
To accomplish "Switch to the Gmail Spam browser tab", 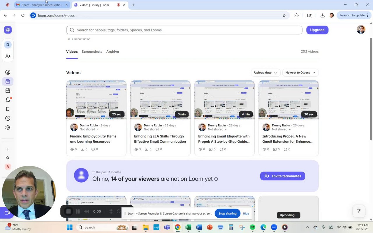I will coord(42,5).
